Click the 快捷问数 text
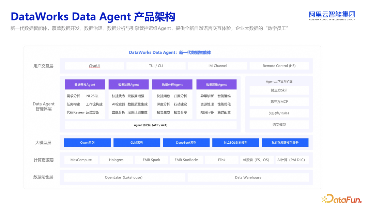 163,96
